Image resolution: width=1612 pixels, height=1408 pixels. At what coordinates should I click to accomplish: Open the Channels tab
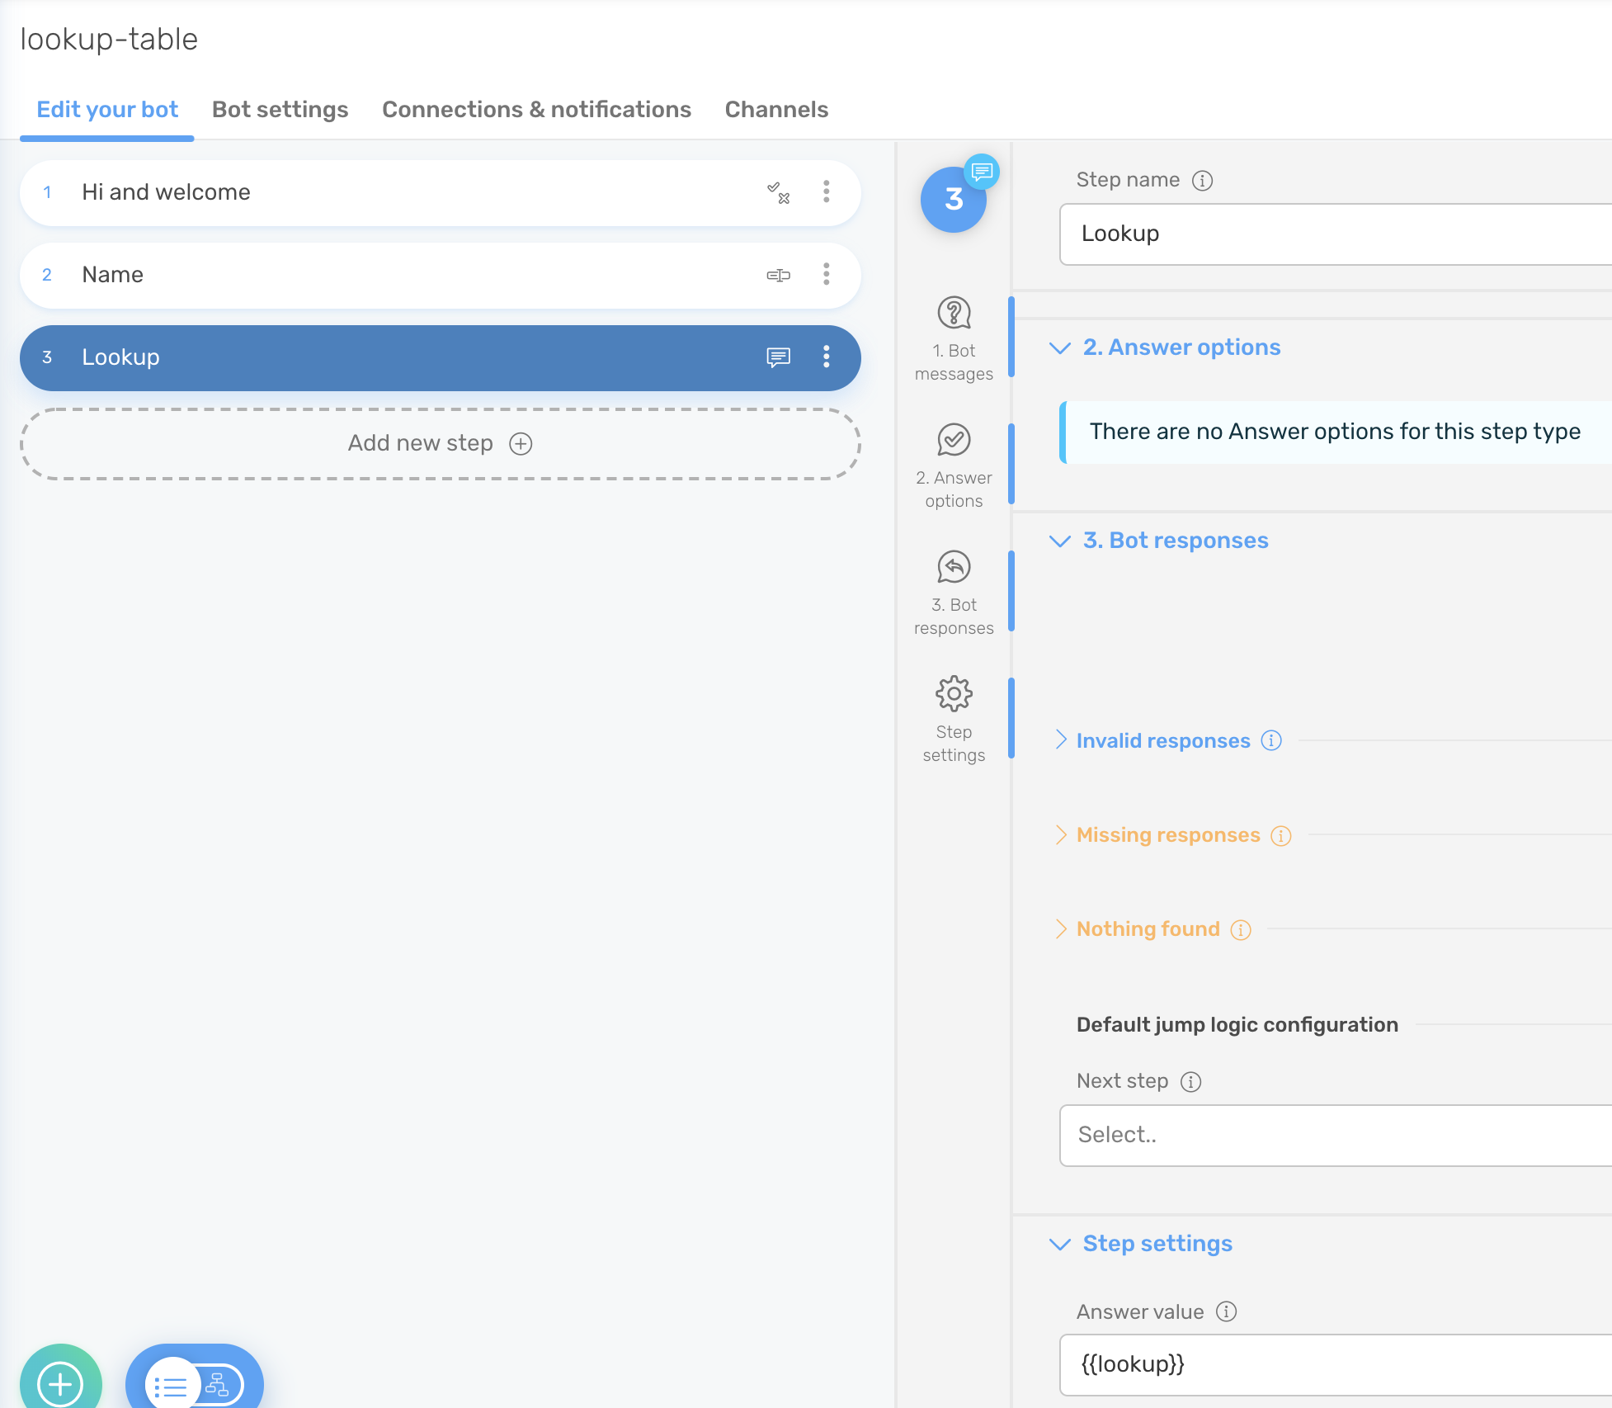(x=775, y=109)
